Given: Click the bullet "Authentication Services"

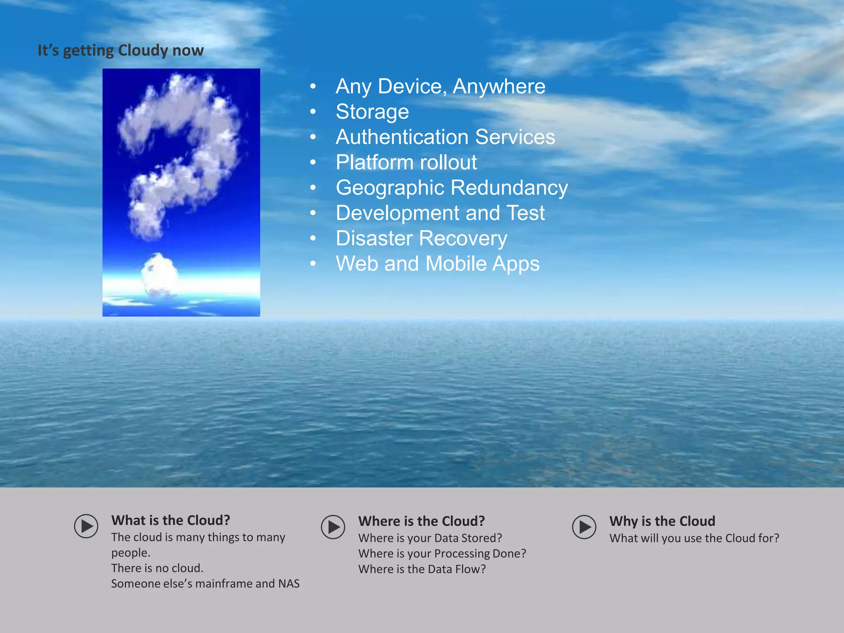Looking at the screenshot, I should (445, 137).
